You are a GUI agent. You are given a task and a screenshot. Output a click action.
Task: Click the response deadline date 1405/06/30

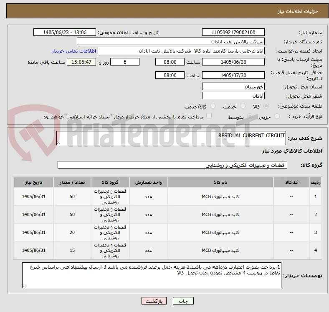click(233, 62)
